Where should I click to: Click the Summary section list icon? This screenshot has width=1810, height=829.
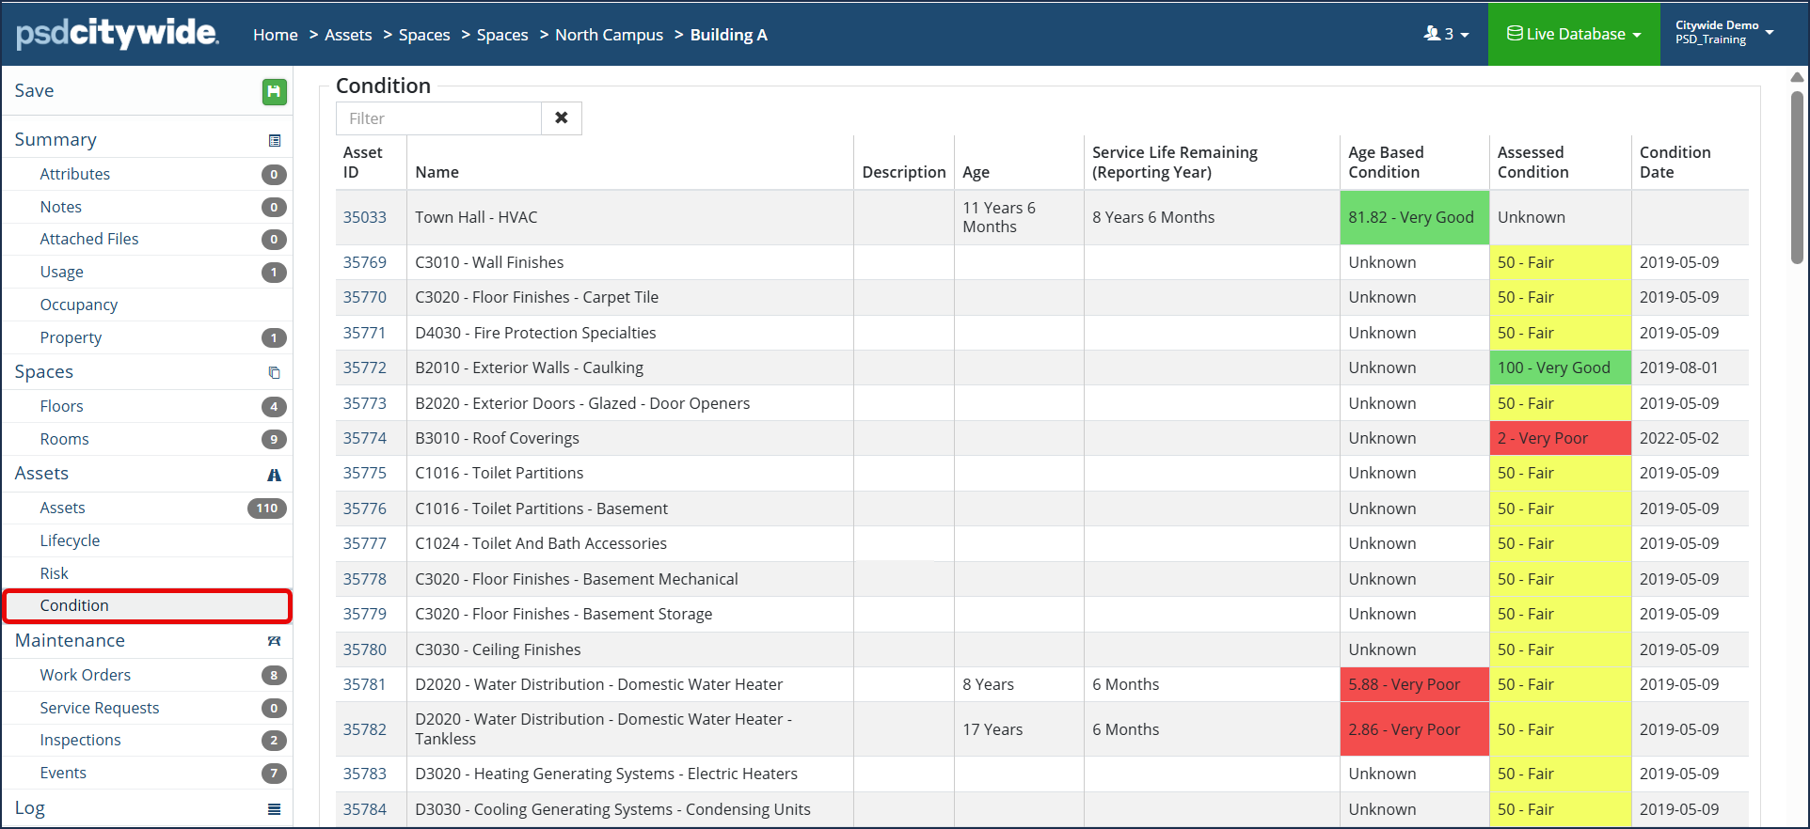[x=275, y=140]
